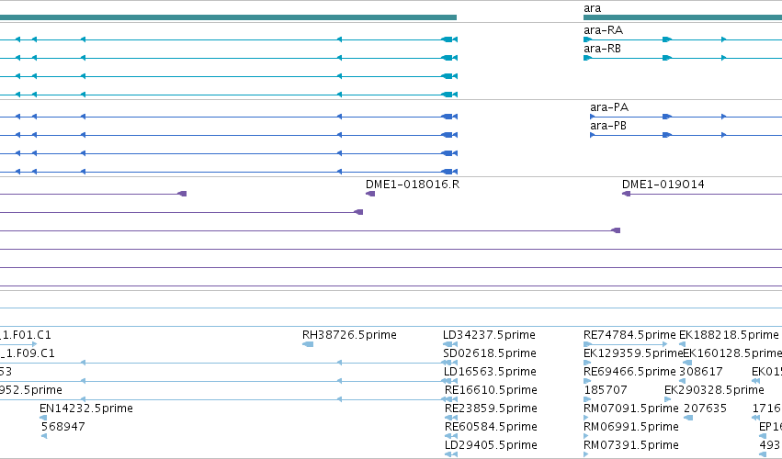The height and width of the screenshot is (459, 782).
Task: Click the LD16563.5prime EST label
Action: (489, 372)
